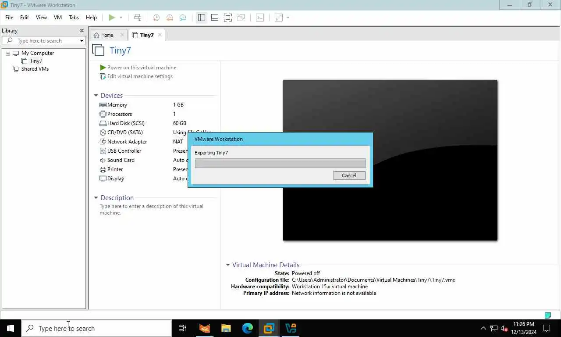
Task: Click the green Power On toolbar icon
Action: (x=112, y=18)
